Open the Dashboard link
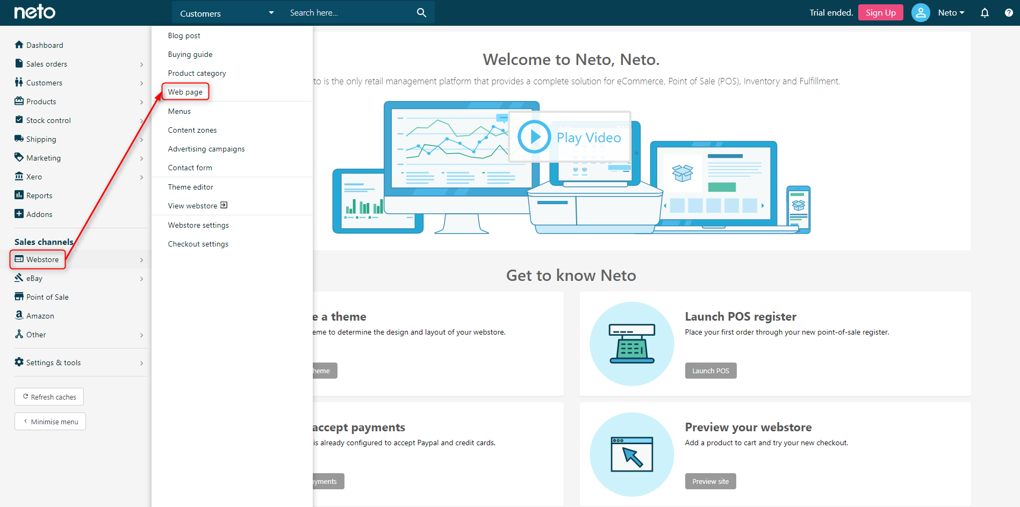 tap(45, 45)
